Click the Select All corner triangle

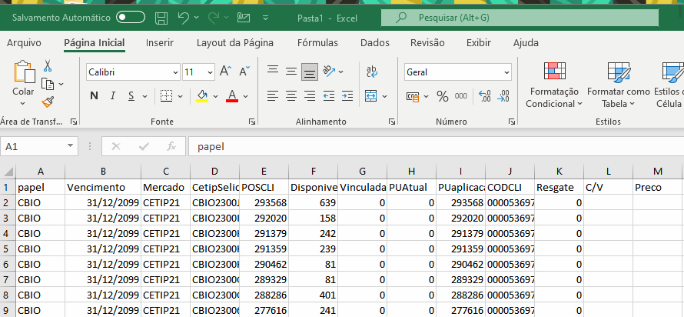[8, 171]
